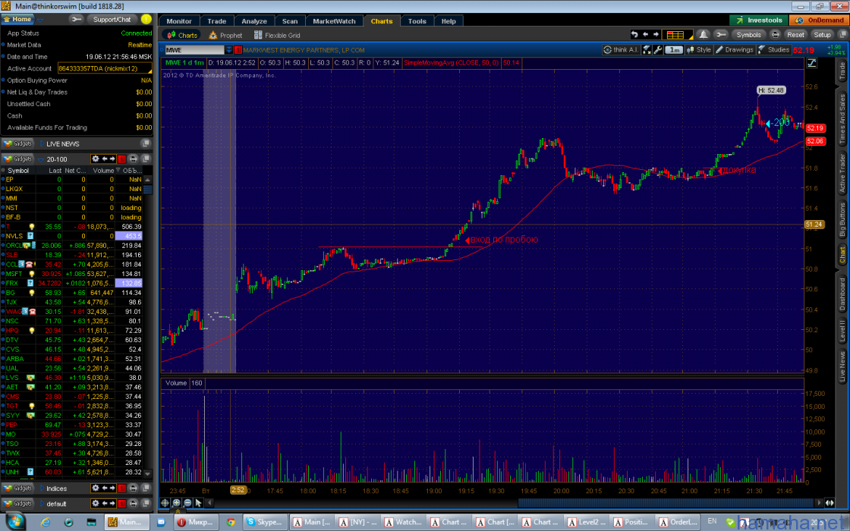Open the MWE symbol dropdown arrow
850x531 pixels.
click(229, 50)
